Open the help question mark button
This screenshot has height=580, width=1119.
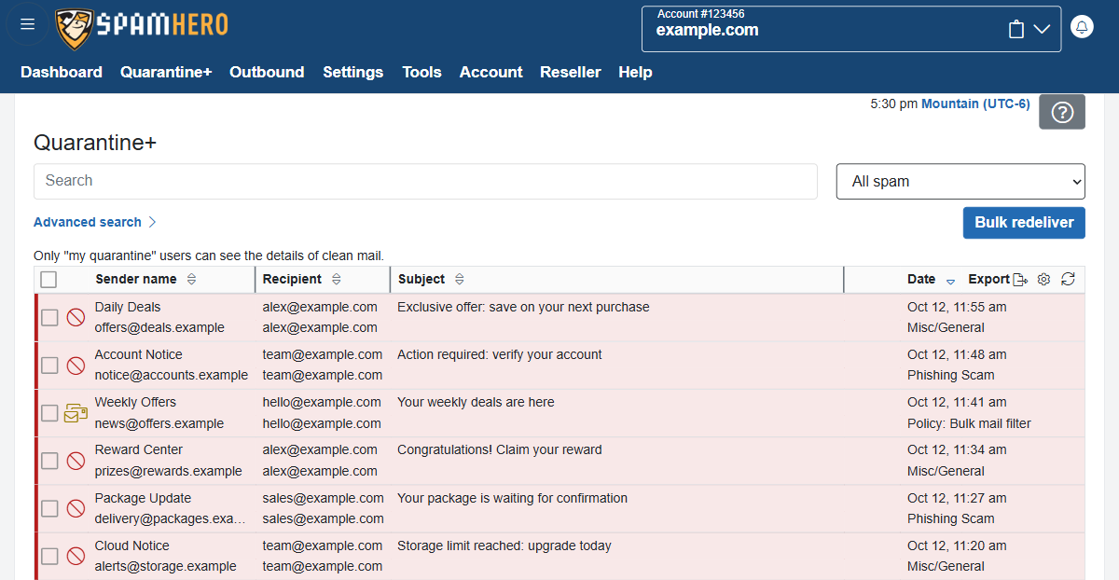tap(1062, 112)
